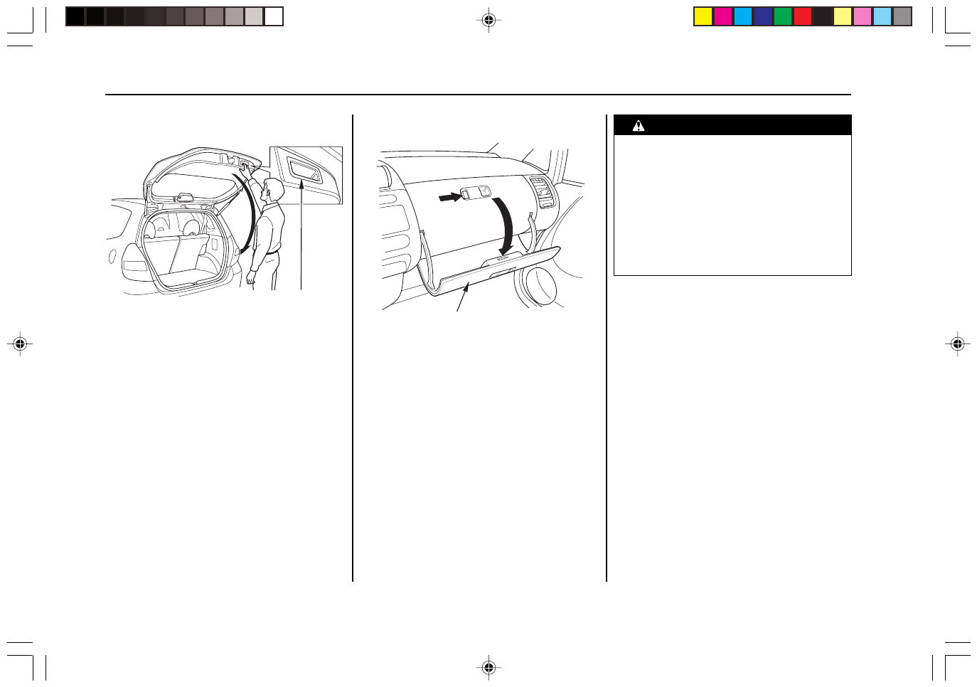Click the straight black arrow at glove box latch
Image resolution: width=977 pixels, height=687 pixels.
tap(449, 197)
